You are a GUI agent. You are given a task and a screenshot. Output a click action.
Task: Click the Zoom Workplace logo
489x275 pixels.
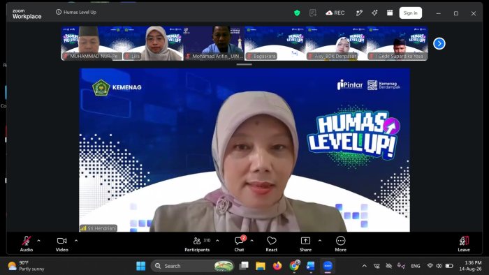click(27, 14)
